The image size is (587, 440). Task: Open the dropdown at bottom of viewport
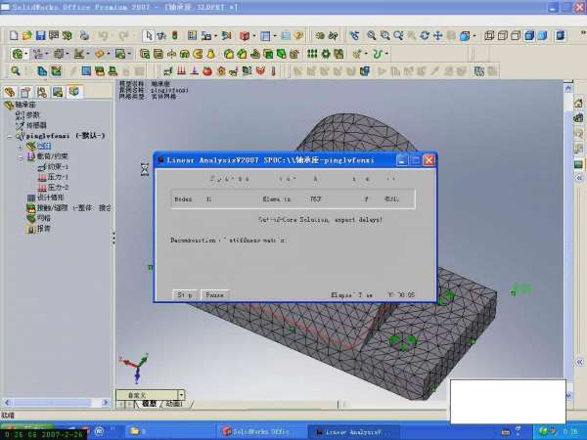[x=181, y=395]
